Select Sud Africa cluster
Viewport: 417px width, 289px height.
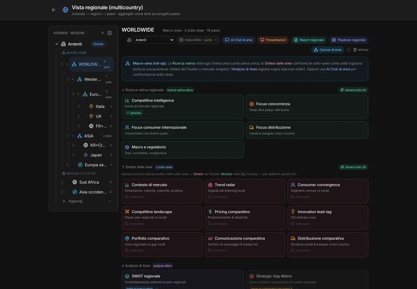tap(89, 182)
